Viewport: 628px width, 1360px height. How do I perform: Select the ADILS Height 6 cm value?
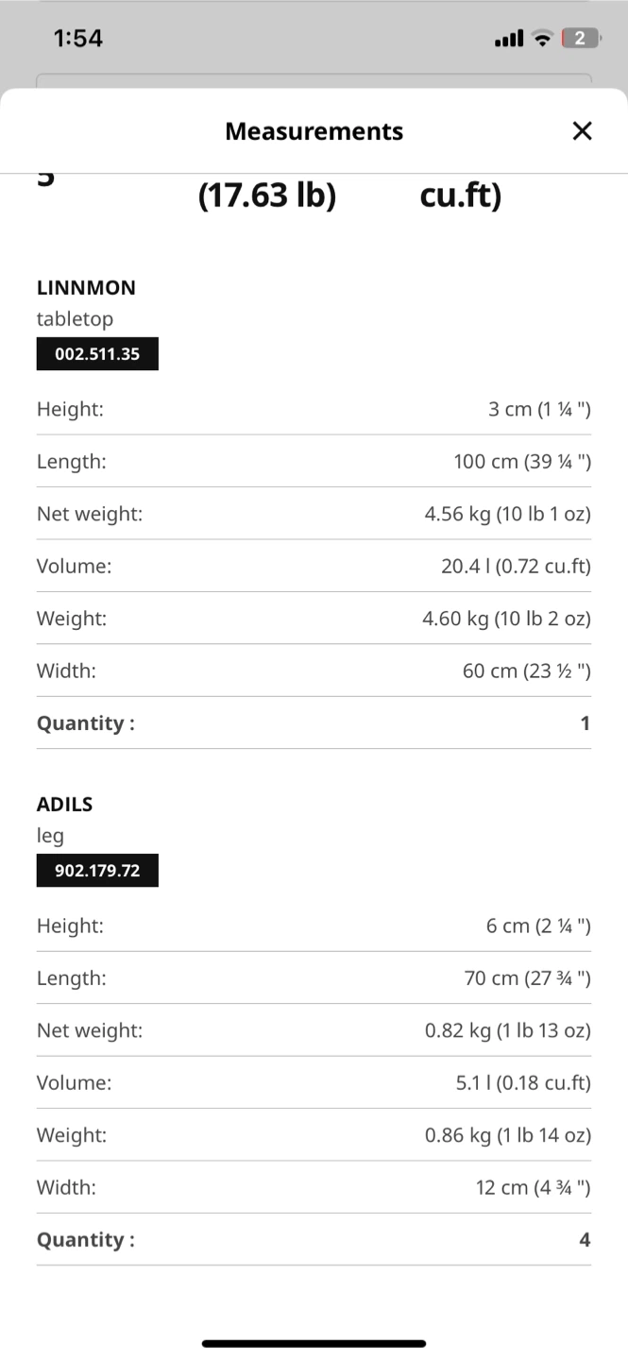538,926
